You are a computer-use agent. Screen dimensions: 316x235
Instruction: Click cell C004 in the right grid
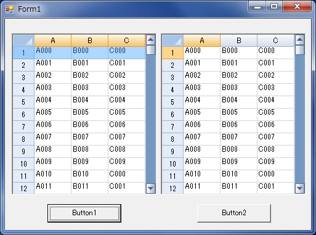pyautogui.click(x=275, y=102)
